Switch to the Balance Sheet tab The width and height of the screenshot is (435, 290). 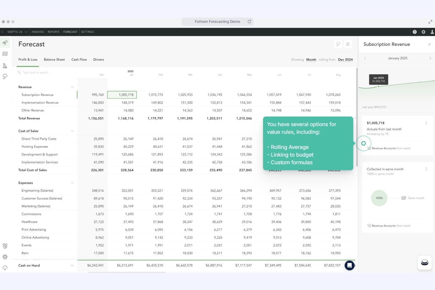(x=54, y=59)
